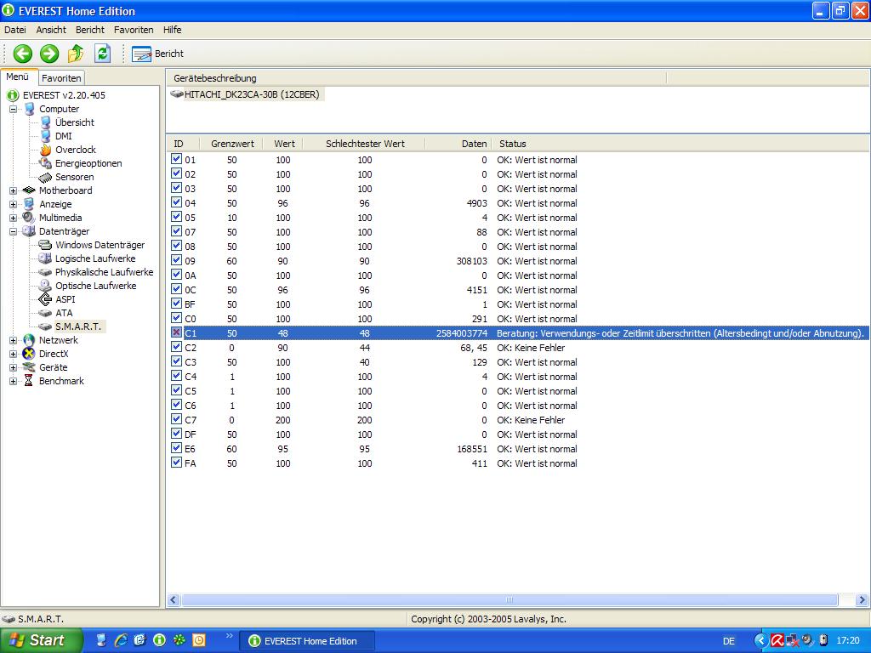Screen dimensions: 871x653
Task: Click the Windows Start button
Action: pos(41,640)
